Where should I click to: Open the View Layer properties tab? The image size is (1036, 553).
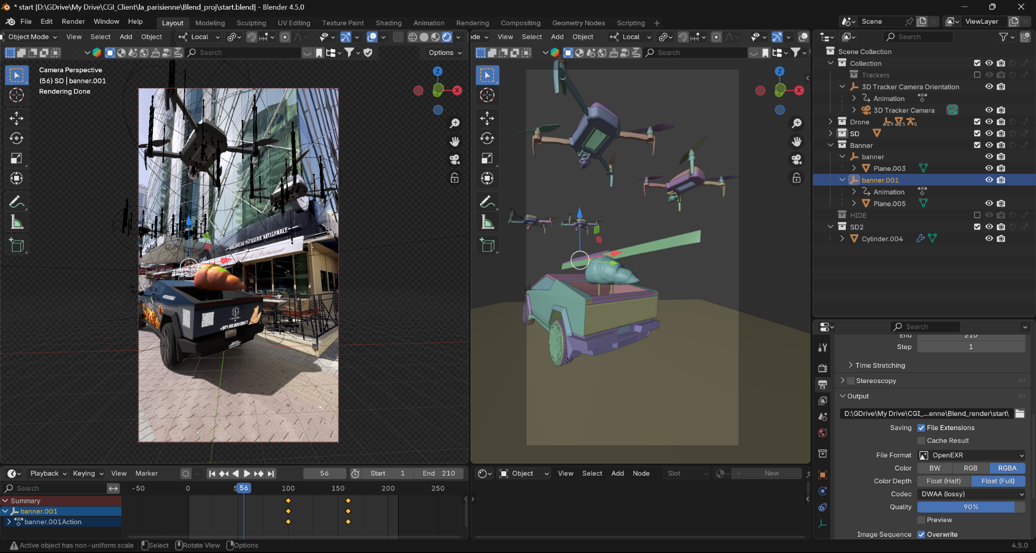[x=823, y=400]
